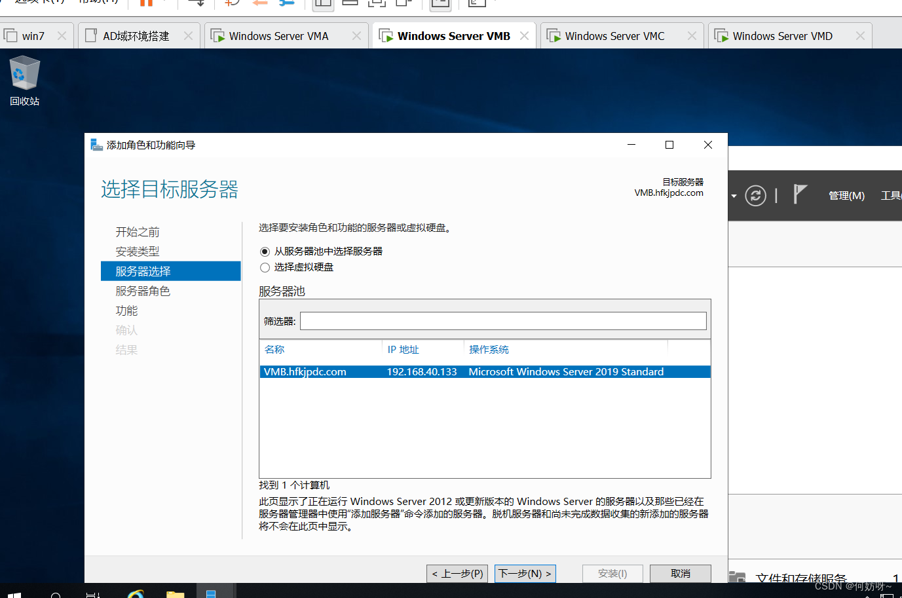The height and width of the screenshot is (598, 902).
Task: Open the 管理(M) menu
Action: (846, 196)
